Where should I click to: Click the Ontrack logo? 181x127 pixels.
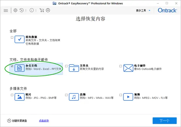pos(167,10)
